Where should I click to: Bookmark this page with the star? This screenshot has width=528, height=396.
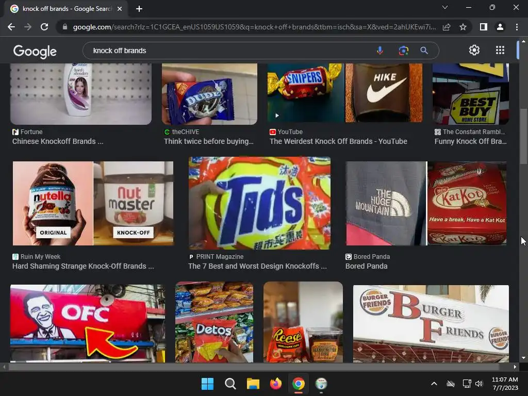pos(463,27)
